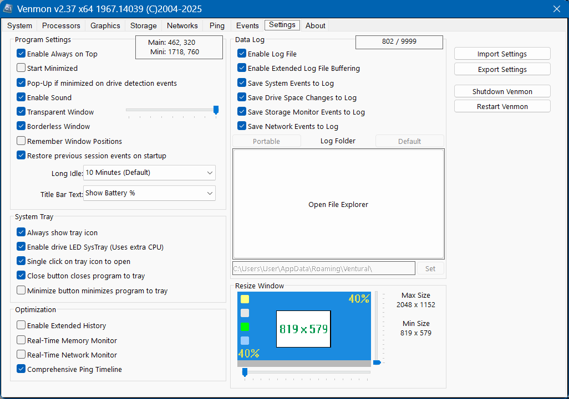
Task: Click the 802 / 9999 log counter box
Action: [x=399, y=42]
